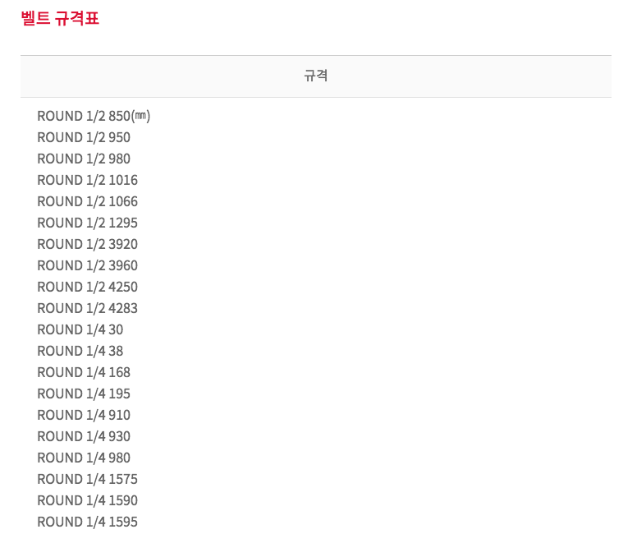
Task: Select the ROUND 1/2 4283 row
Action: coord(87,309)
